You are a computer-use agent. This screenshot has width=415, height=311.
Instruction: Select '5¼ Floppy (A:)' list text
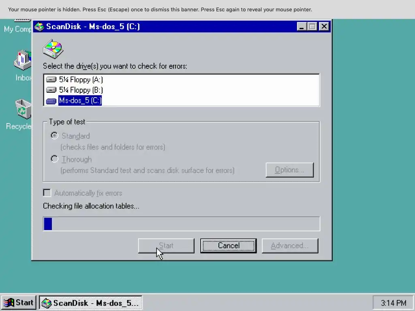(x=81, y=80)
